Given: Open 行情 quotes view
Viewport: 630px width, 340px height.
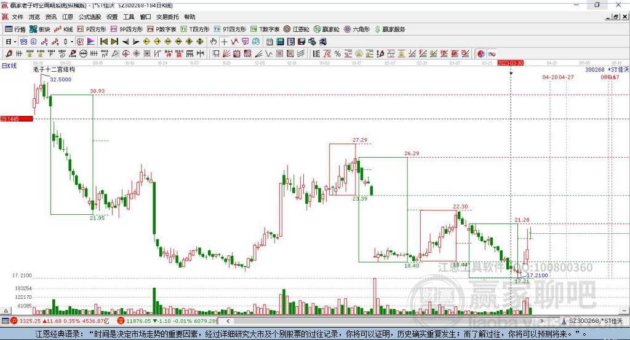Looking at the screenshot, I should pos(15,29).
